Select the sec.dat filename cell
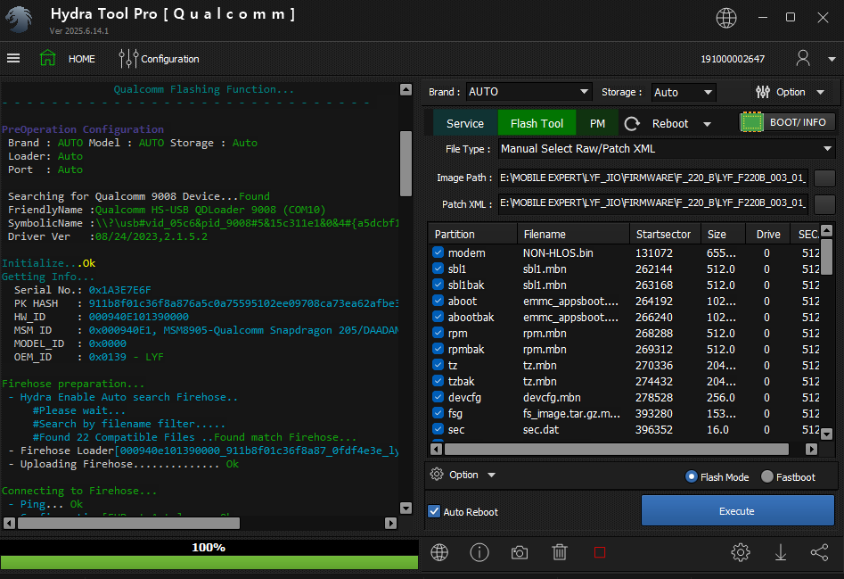The height and width of the screenshot is (579, 844). point(541,429)
